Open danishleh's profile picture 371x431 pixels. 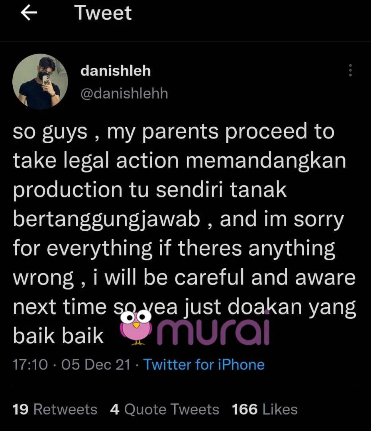[40, 81]
